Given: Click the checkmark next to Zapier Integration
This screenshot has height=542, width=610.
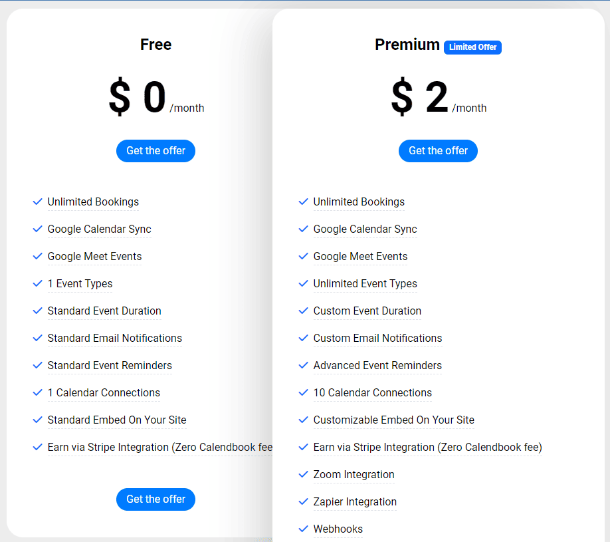Looking at the screenshot, I should coord(304,501).
